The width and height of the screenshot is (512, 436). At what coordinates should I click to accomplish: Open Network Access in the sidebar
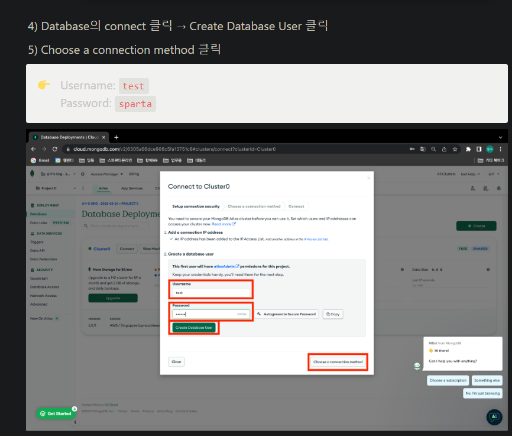click(x=43, y=295)
